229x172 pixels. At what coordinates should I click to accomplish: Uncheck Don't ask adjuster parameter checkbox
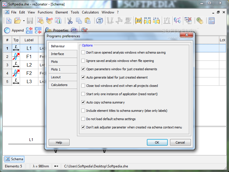pos(83,127)
